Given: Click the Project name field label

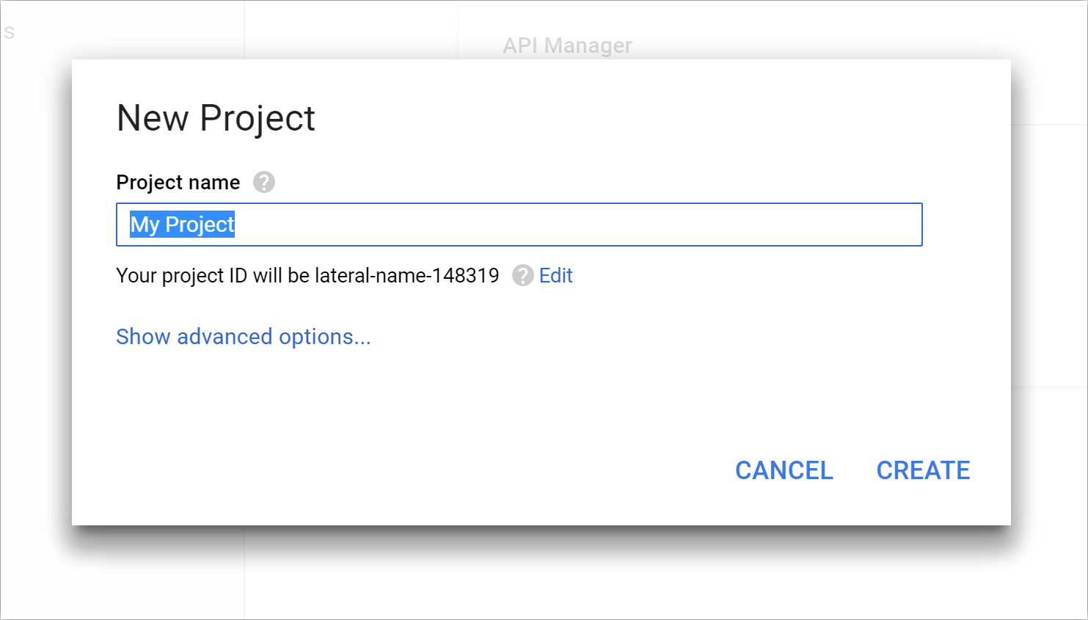Looking at the screenshot, I should (178, 182).
